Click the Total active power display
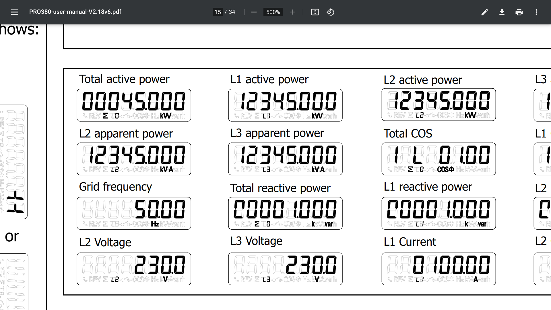This screenshot has height=310, width=551. pos(134,105)
